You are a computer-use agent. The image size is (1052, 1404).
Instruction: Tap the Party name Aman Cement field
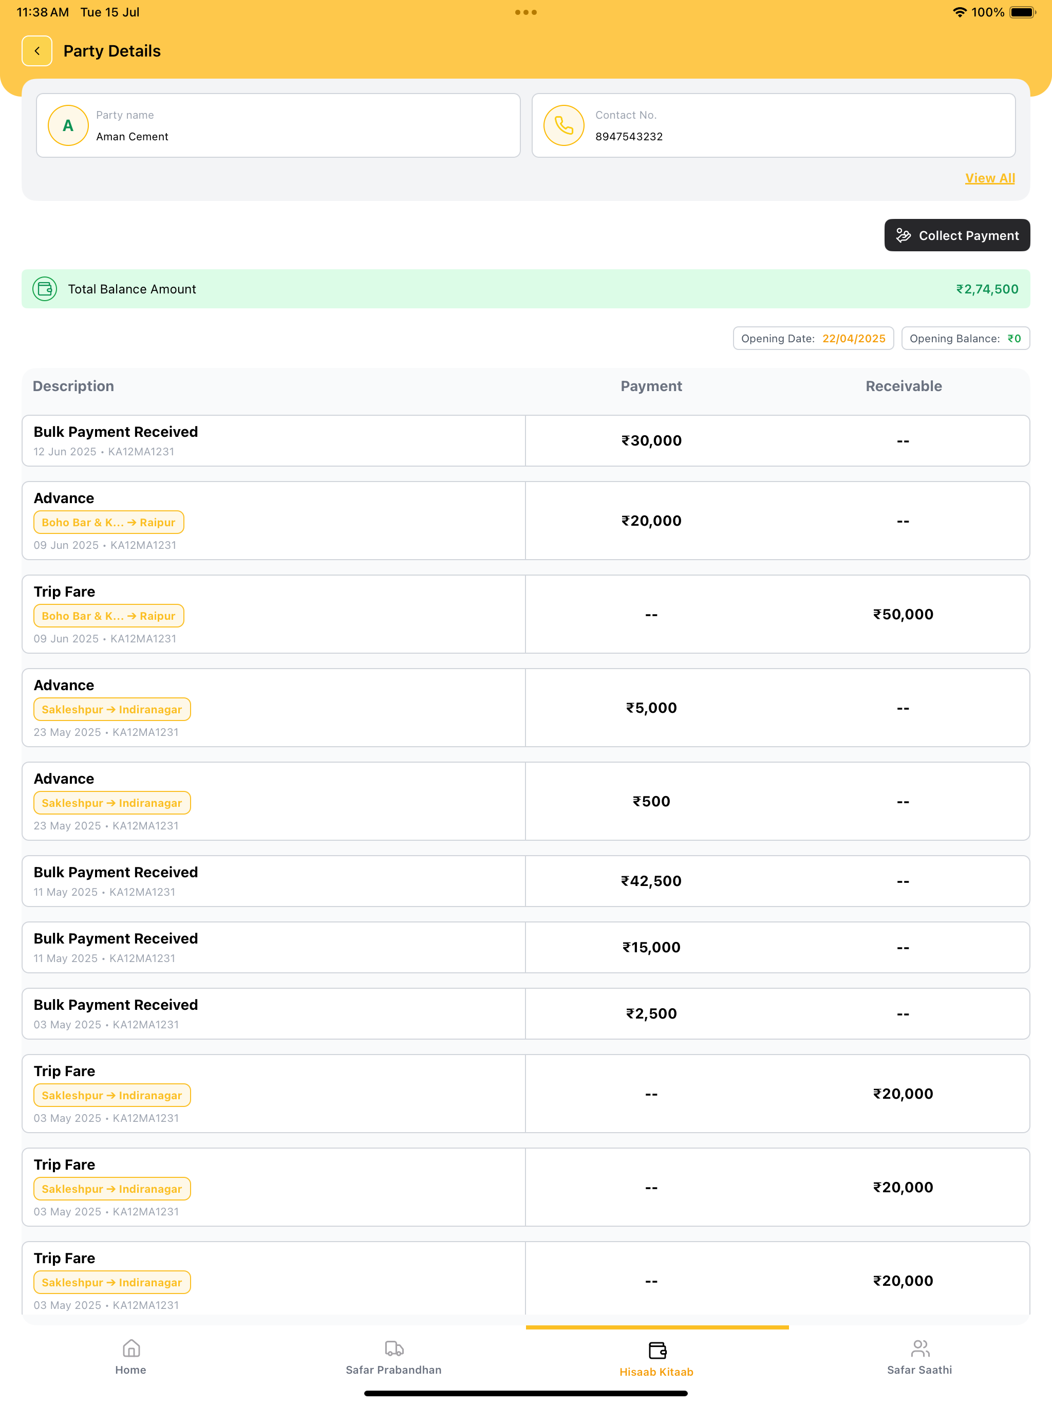pos(278,126)
